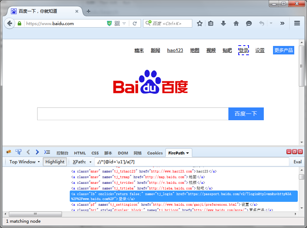Turn off Firebug with the power icon
307x228 pixels.
tap(300, 152)
